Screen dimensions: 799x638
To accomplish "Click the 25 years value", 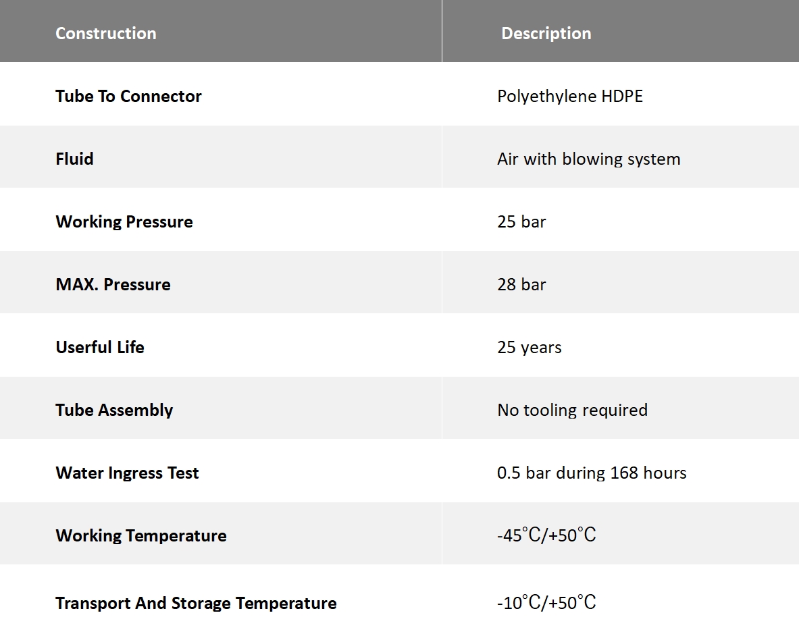I will click(x=530, y=347).
